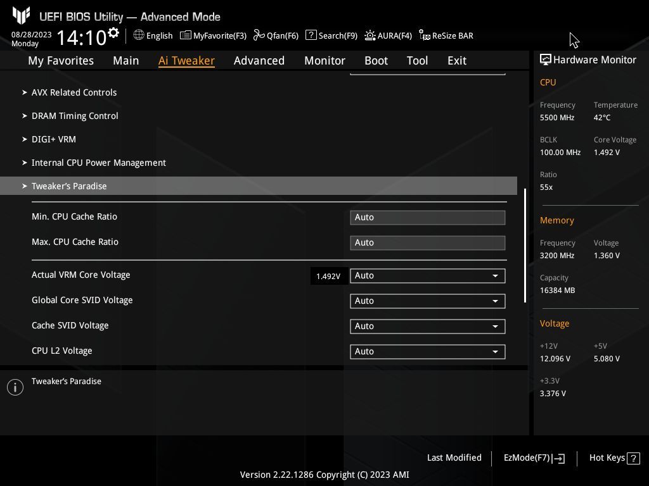Select the Ai Tweaker tab

tap(186, 60)
